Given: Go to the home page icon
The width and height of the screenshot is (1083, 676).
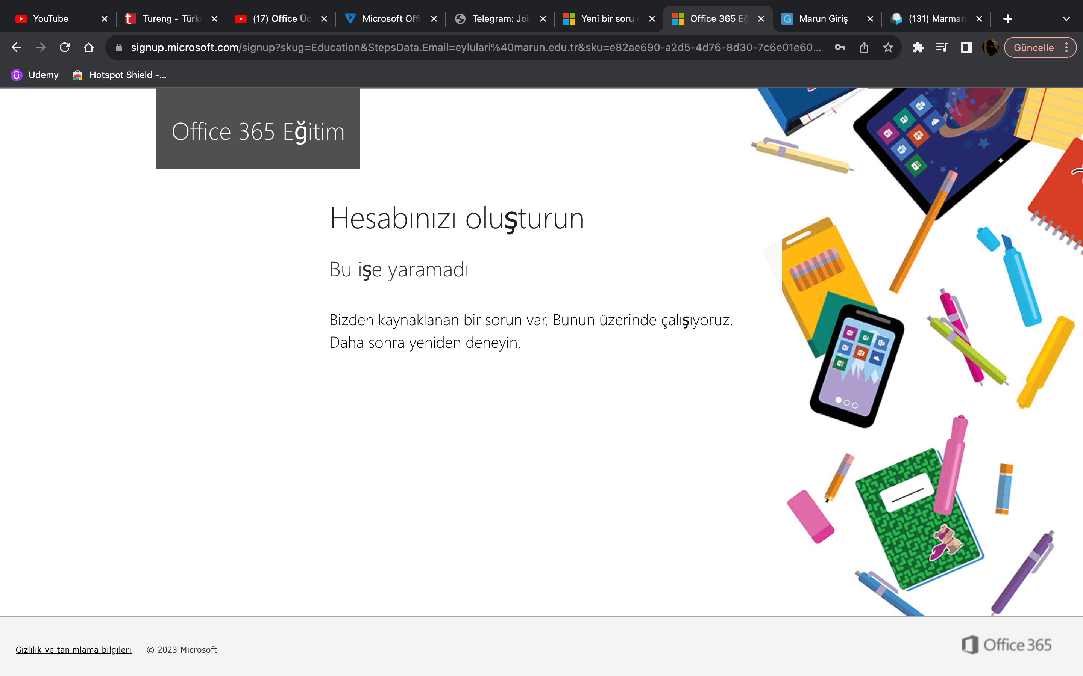Looking at the screenshot, I should tap(89, 47).
